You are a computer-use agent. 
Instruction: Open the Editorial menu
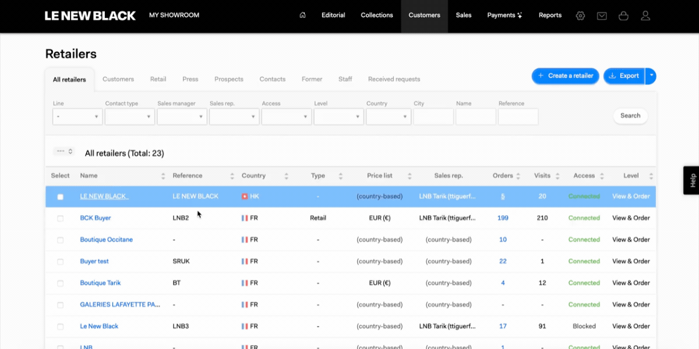point(333,16)
